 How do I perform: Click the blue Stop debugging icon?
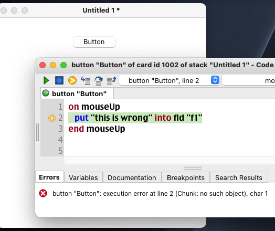[59, 80]
